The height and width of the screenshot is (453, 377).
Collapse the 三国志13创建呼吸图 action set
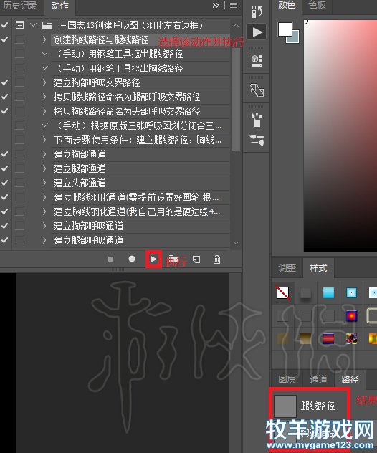point(34,25)
